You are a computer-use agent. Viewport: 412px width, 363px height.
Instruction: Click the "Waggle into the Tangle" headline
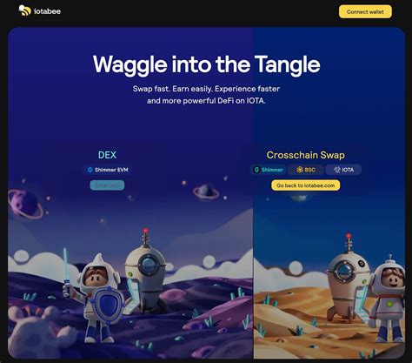click(206, 64)
